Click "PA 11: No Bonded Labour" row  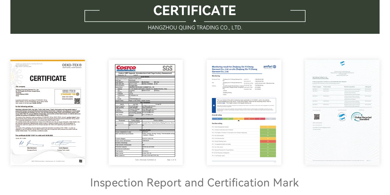[x=244, y=155]
